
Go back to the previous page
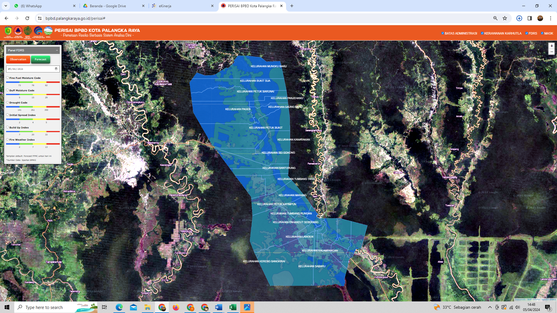click(6, 18)
